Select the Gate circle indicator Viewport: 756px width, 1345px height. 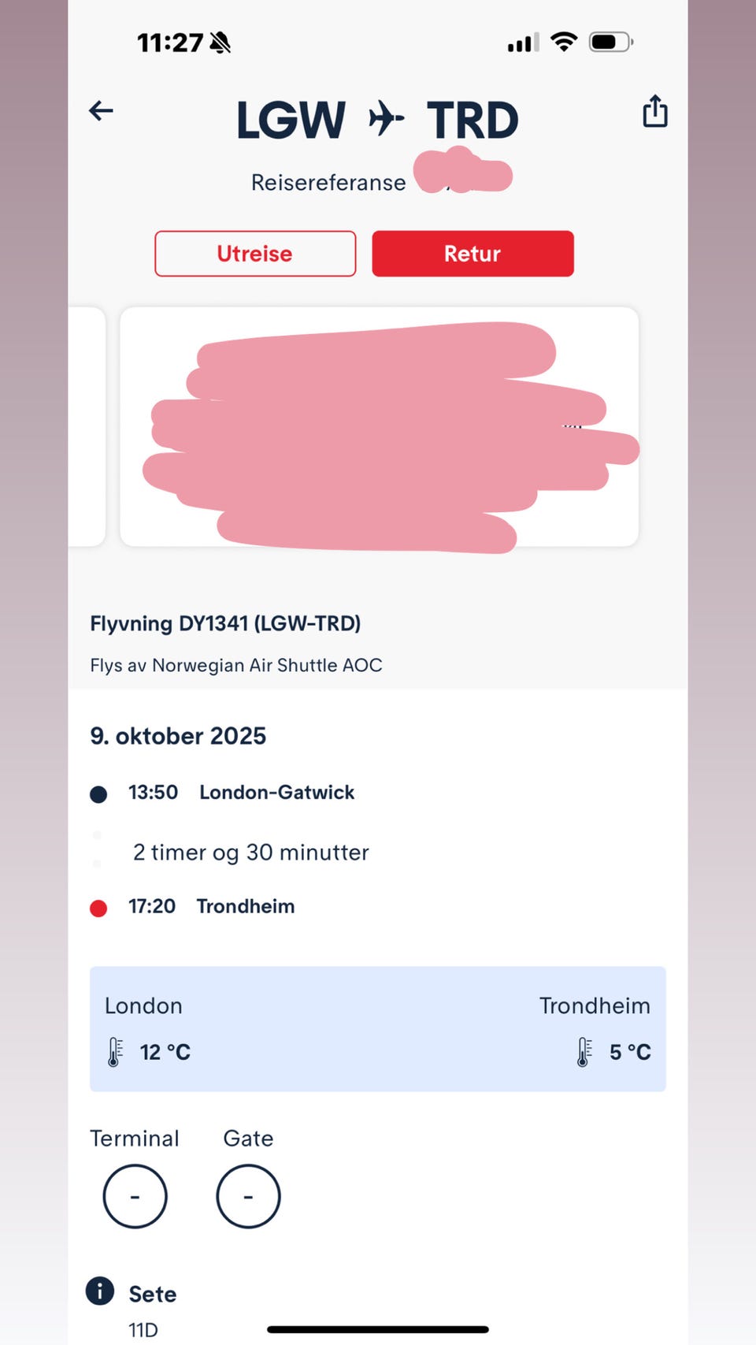[x=248, y=1196]
